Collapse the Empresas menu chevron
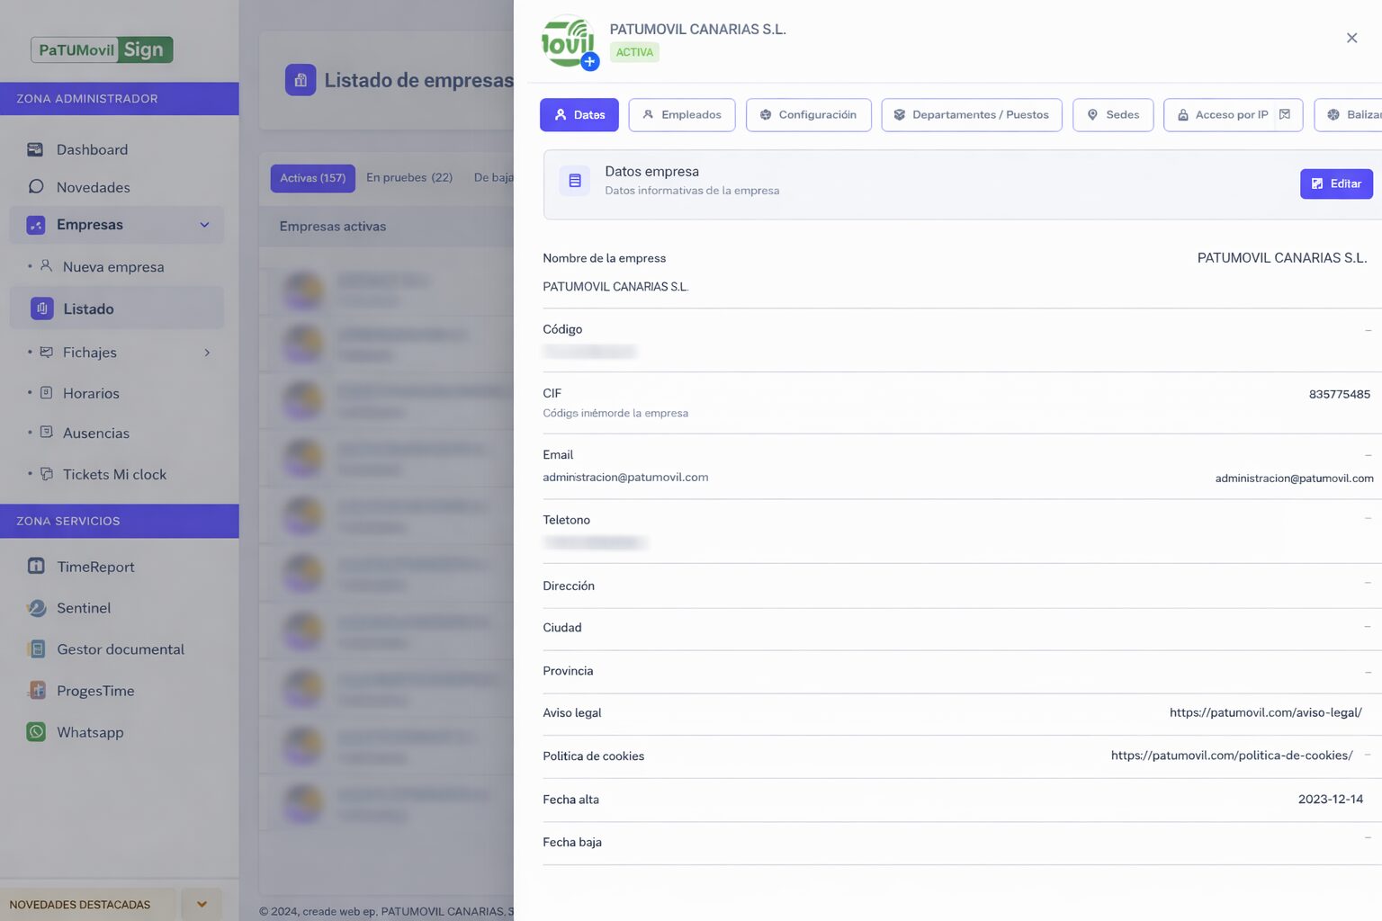Image resolution: width=1382 pixels, height=921 pixels. coord(204,225)
